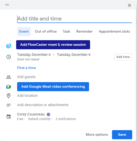The height and width of the screenshot is (141, 137).
Task: Click the Google Meet camera icon
Action: tap(9, 87)
